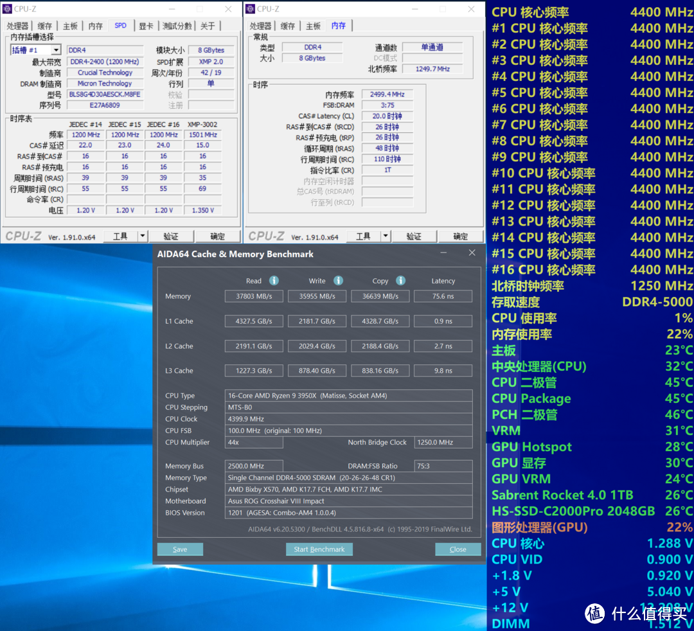Click the CPU Type field 16-Core AMD Ryzen 9 3950X
The height and width of the screenshot is (631, 694).
point(348,396)
